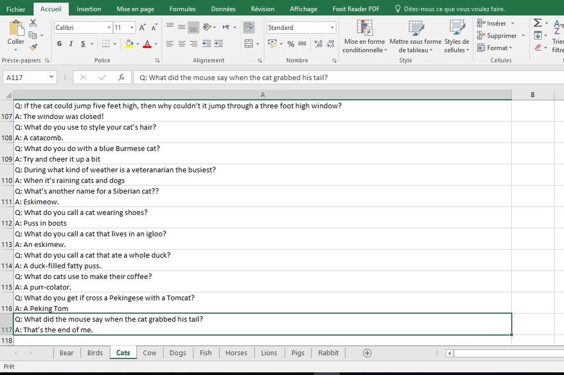
Task: Click the add decimal places icon
Action: point(318,44)
